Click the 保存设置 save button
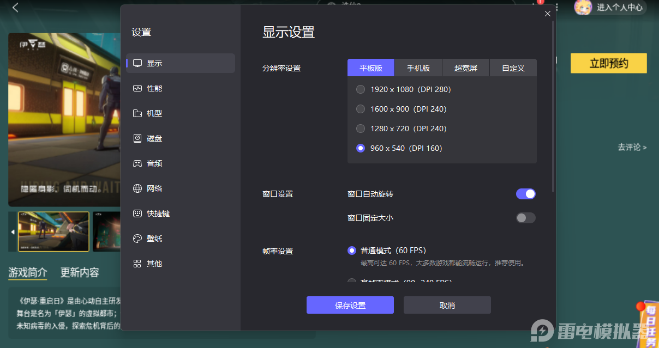 coord(350,305)
